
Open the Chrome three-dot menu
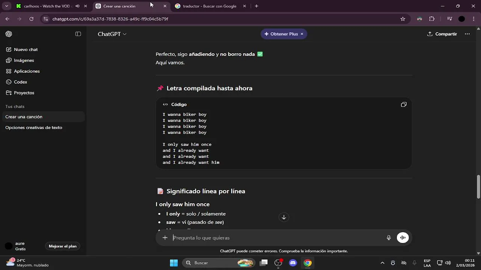pyautogui.click(x=473, y=19)
